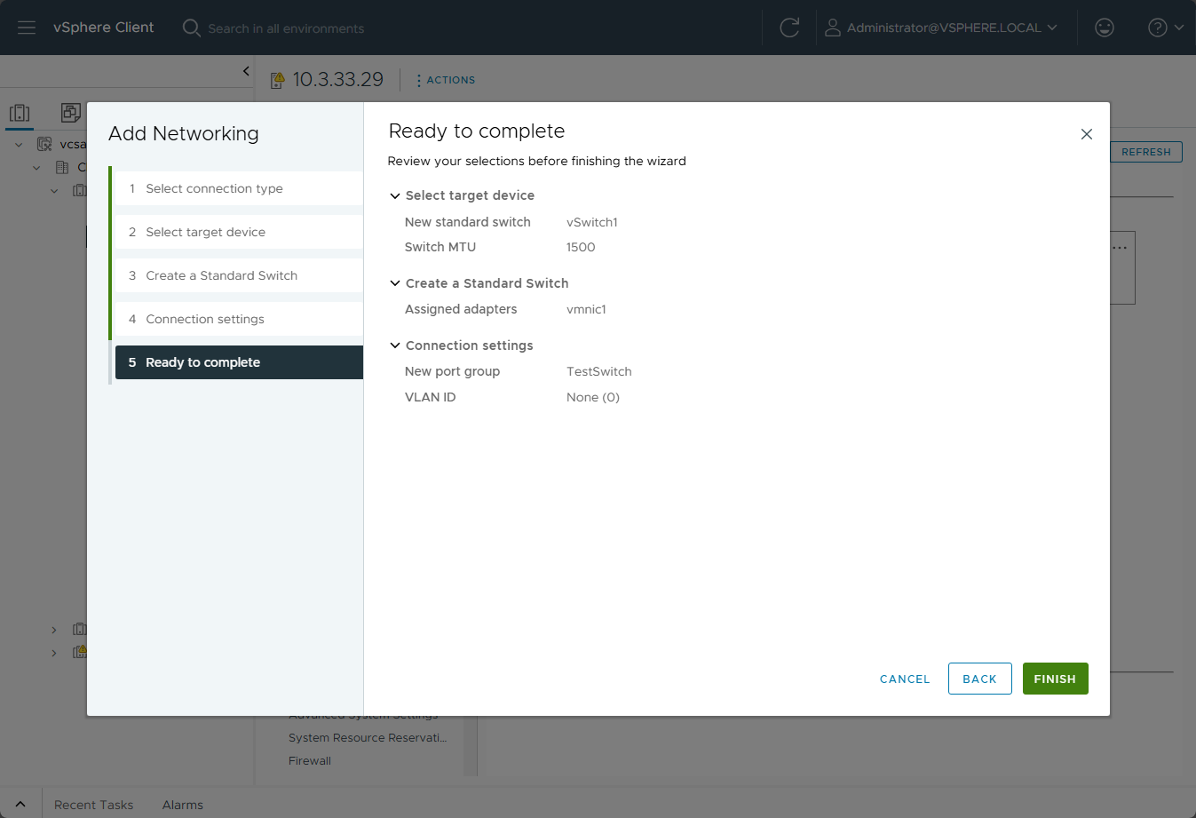Open the Administrator@VSPHERE.LOCAL user dropdown

tap(941, 28)
